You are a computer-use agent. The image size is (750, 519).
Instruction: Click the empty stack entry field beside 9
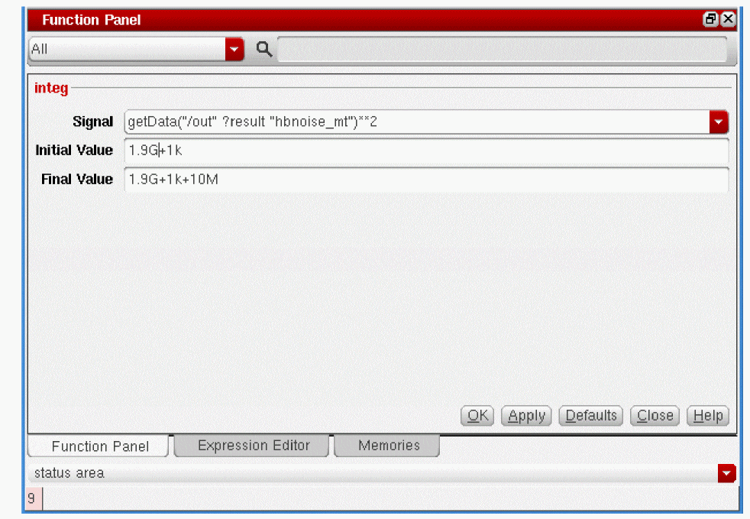pos(390,498)
